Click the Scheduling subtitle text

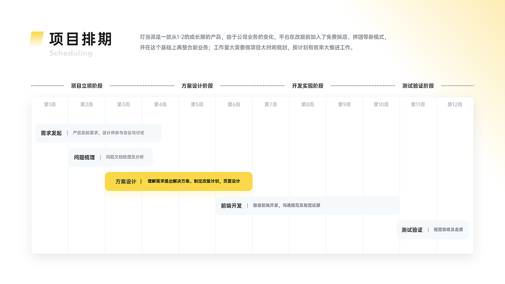tap(71, 53)
